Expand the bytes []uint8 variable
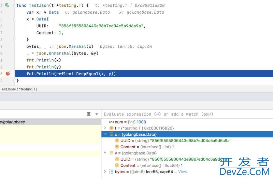 (105, 171)
